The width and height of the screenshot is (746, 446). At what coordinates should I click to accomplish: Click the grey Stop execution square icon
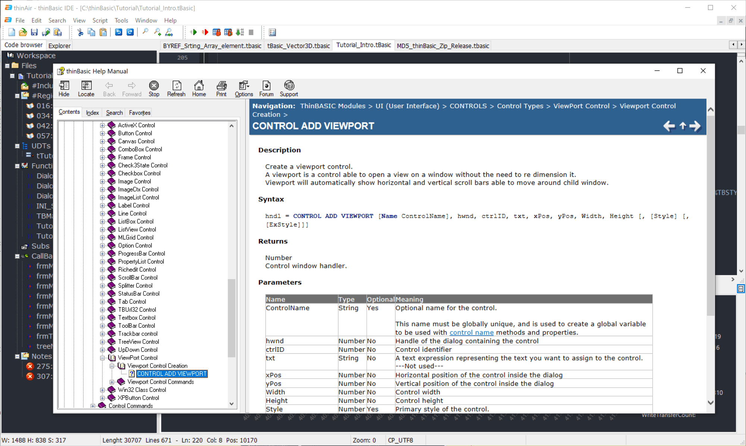coord(251,32)
